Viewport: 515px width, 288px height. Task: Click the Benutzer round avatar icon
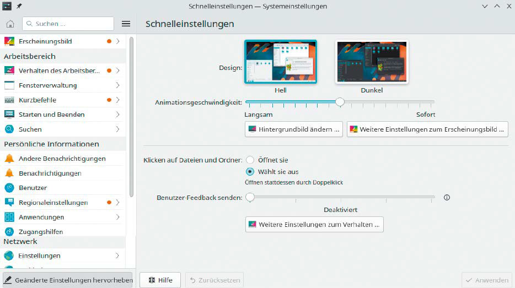pos(9,188)
